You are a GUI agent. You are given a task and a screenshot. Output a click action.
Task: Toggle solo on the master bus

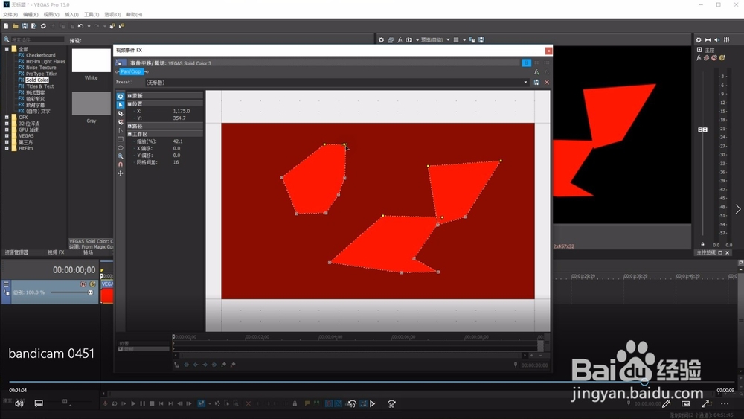[x=722, y=58]
